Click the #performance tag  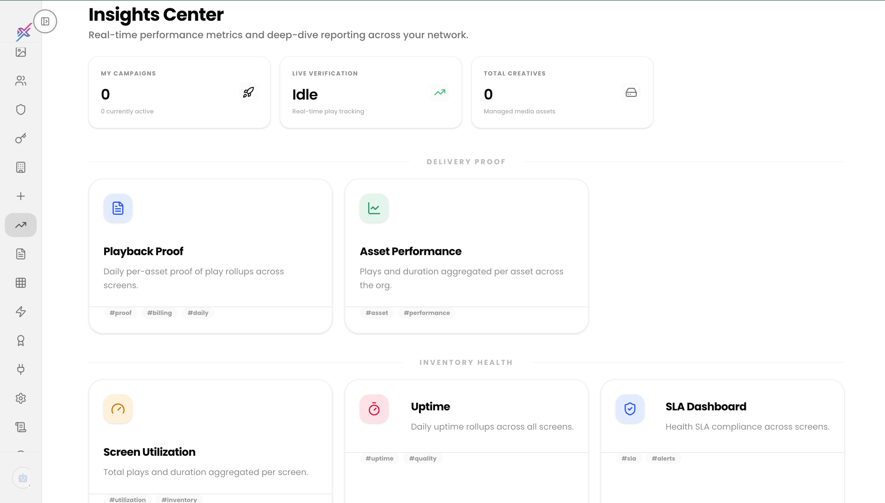point(427,313)
